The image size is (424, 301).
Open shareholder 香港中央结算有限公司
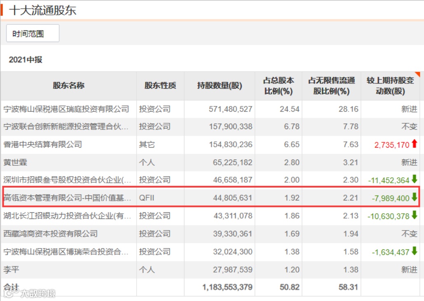[x=43, y=144]
